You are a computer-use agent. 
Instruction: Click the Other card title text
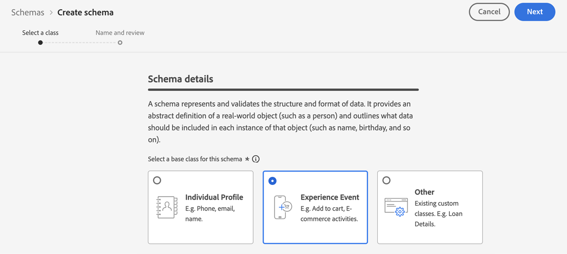(x=424, y=192)
